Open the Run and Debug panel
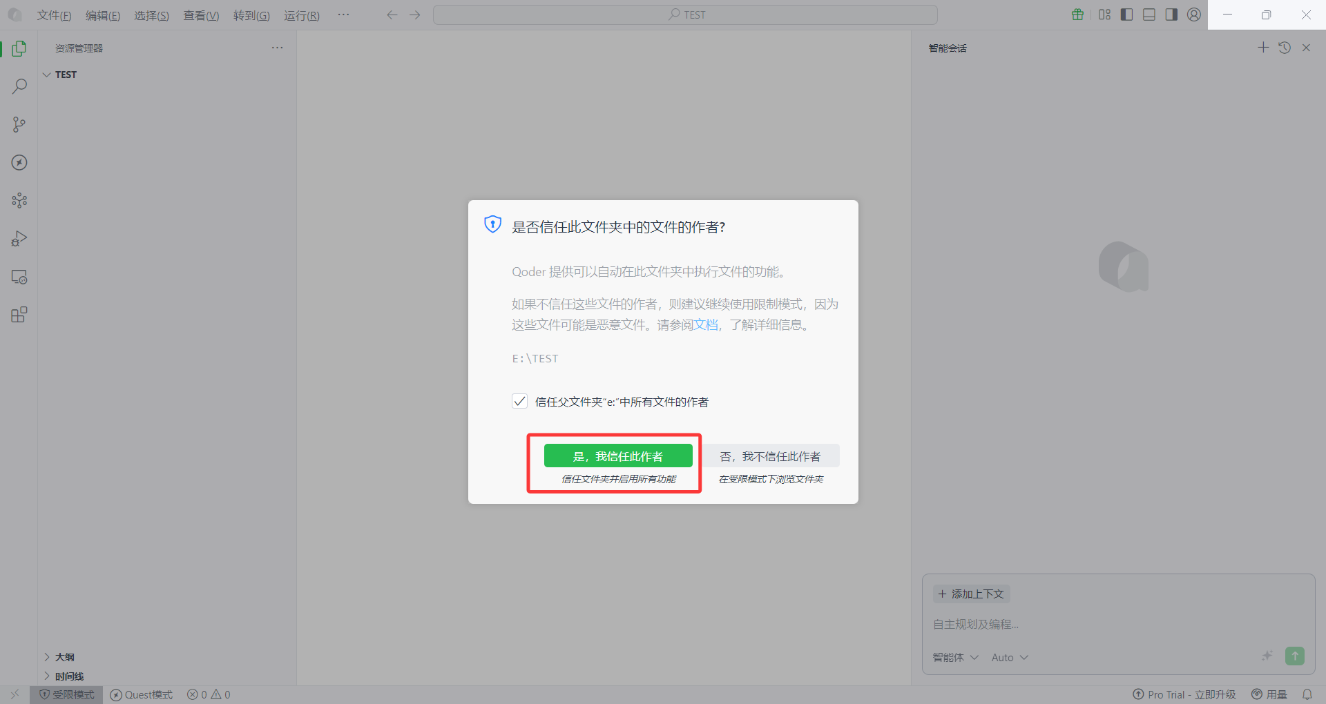The width and height of the screenshot is (1326, 704). (19, 238)
